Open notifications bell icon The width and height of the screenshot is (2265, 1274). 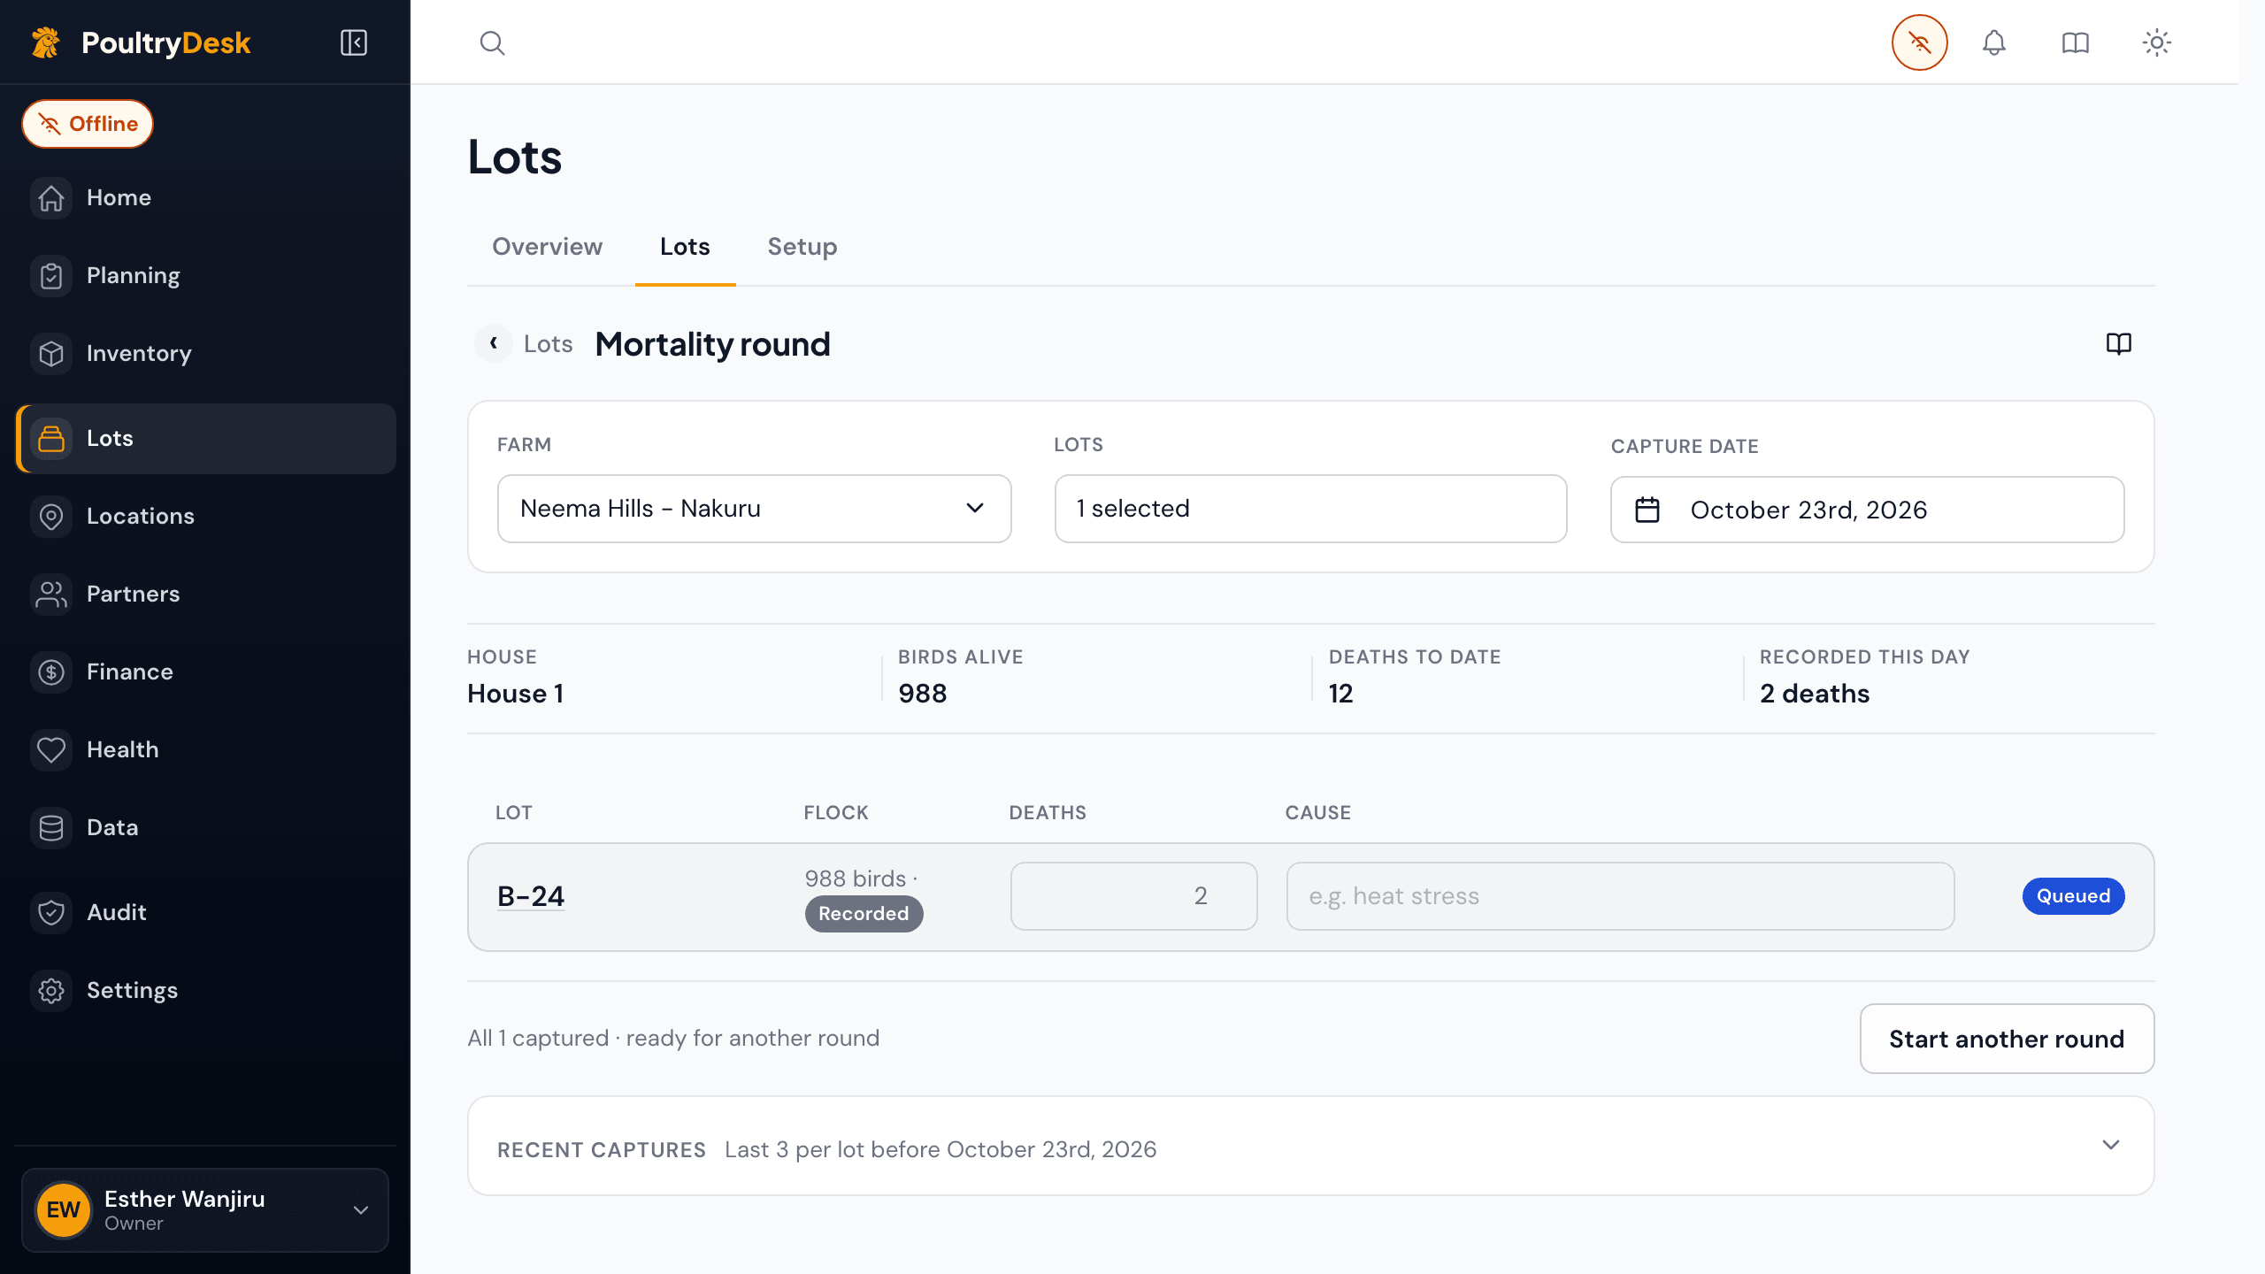tap(1993, 42)
